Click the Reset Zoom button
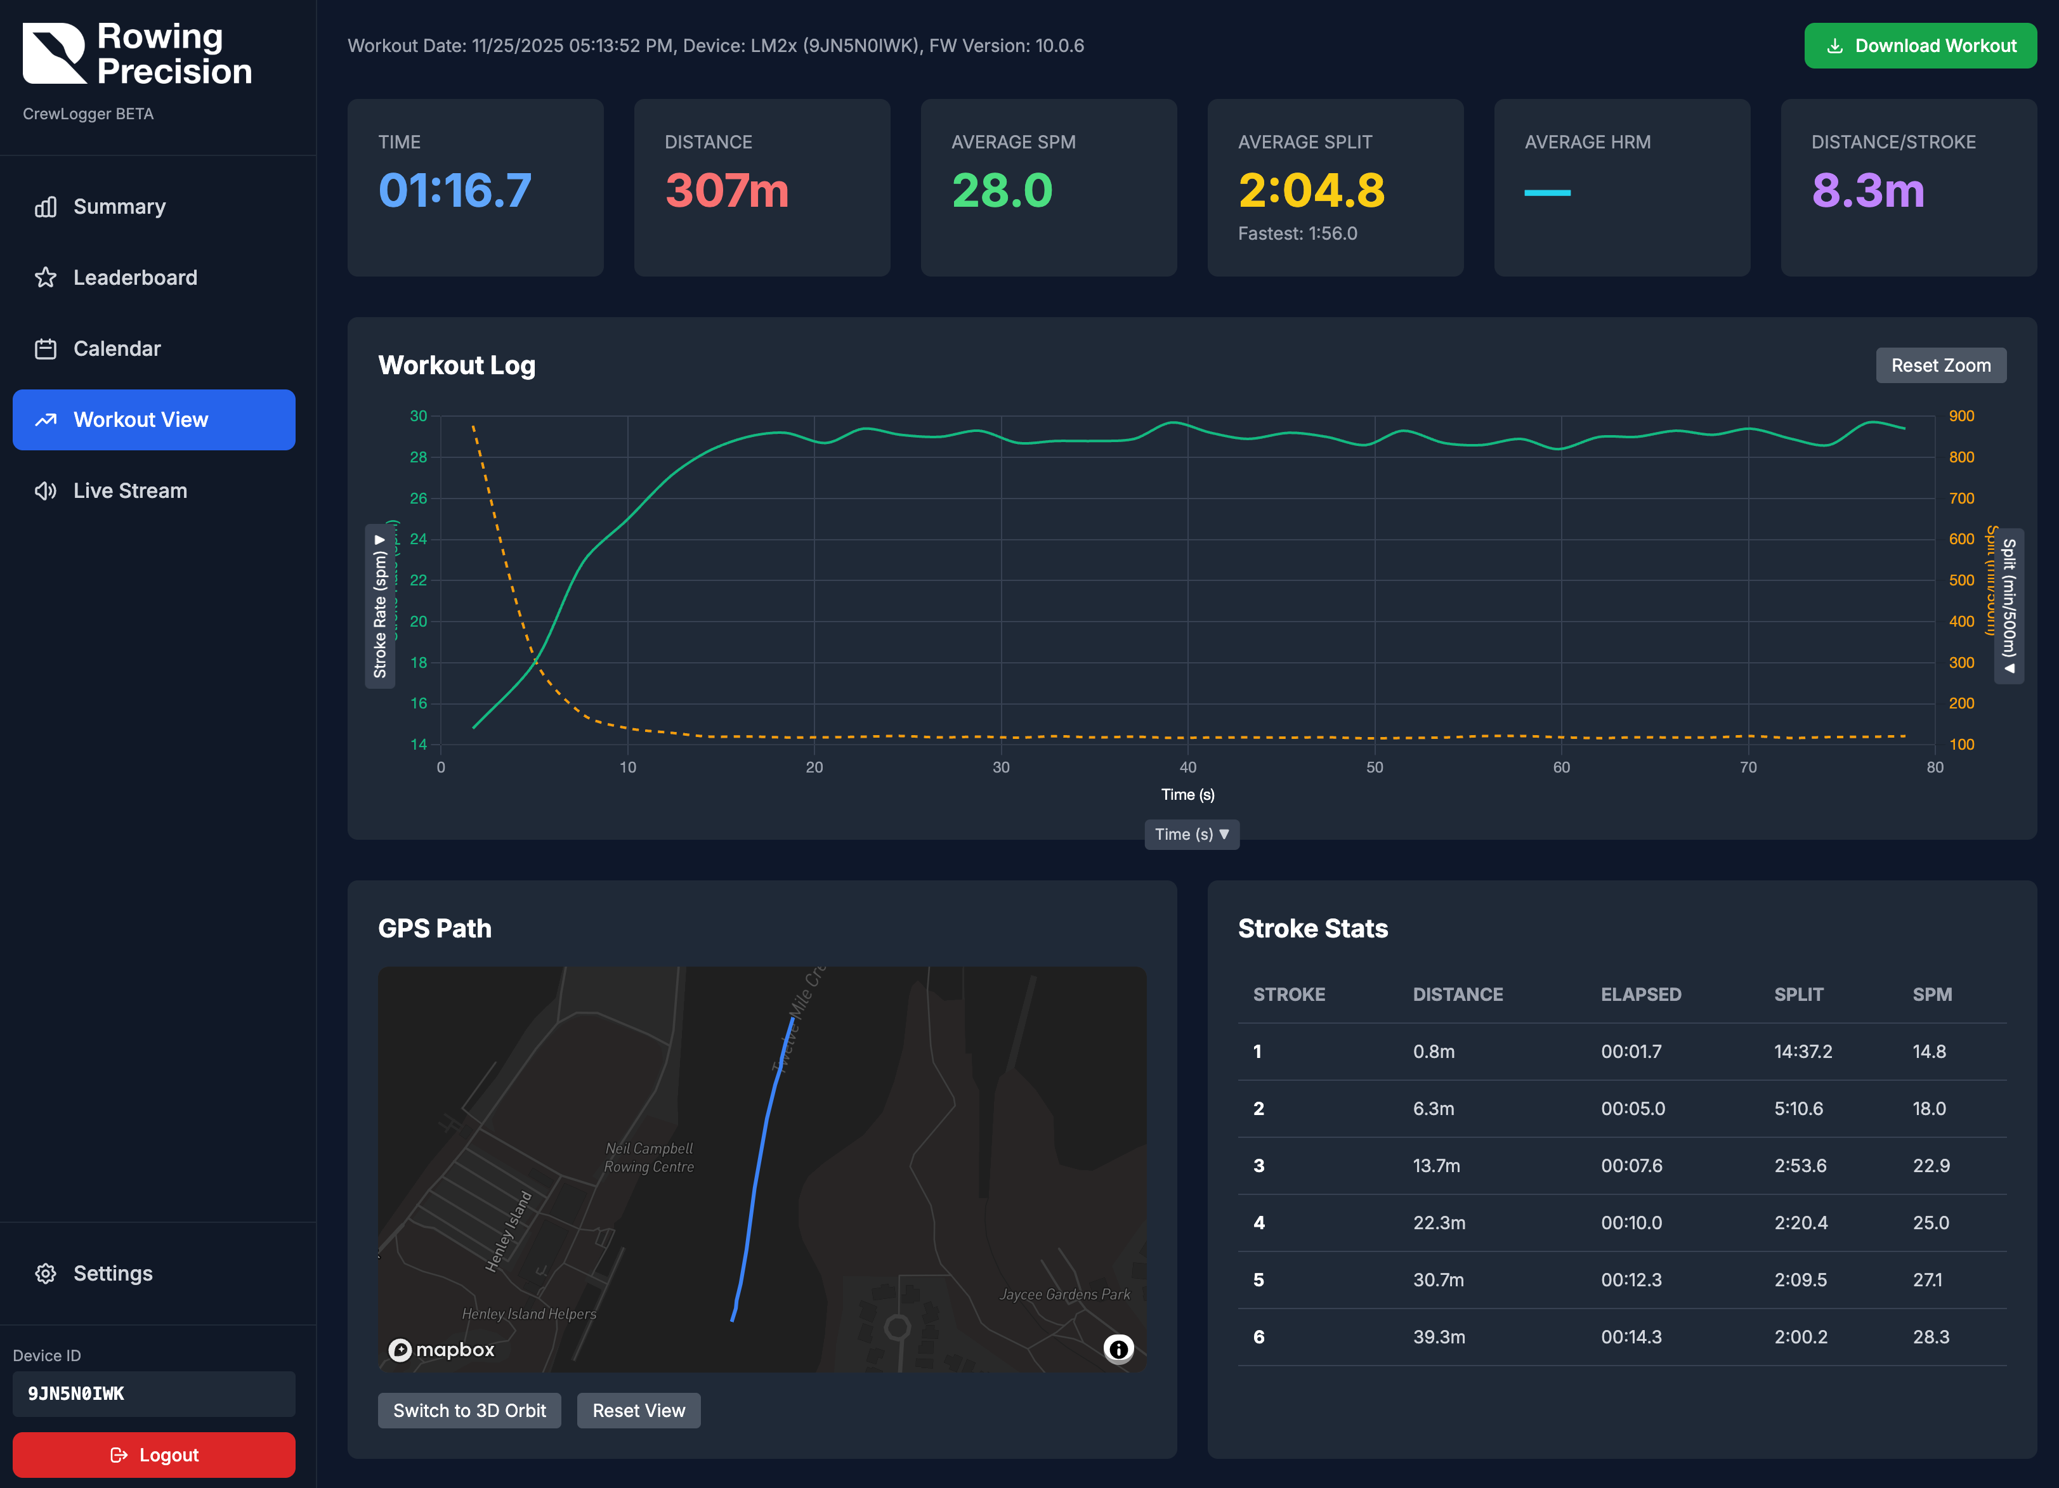 coord(1940,366)
